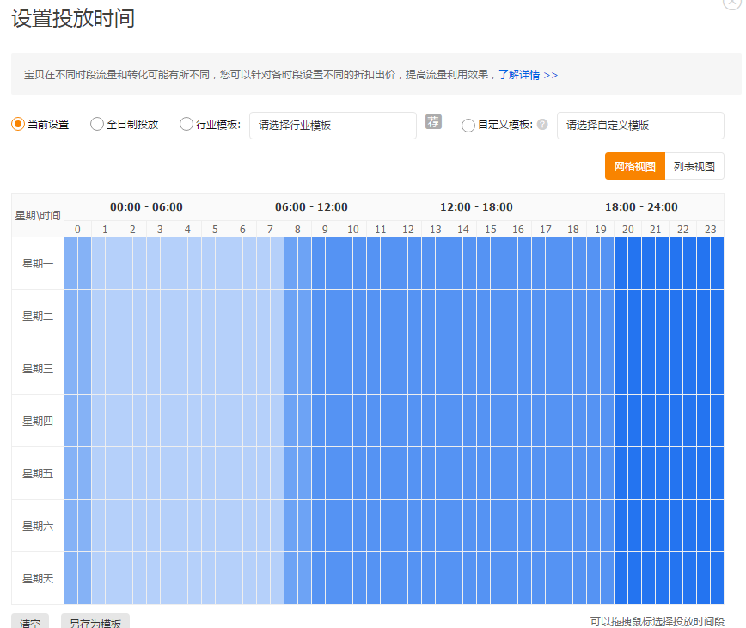Switch to 网格视图 tab

(x=635, y=167)
